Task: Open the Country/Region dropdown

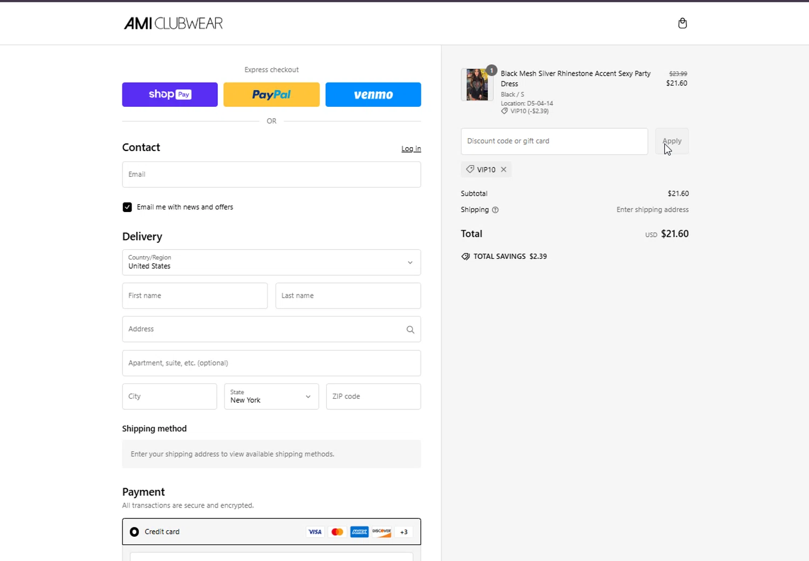Action: [271, 263]
